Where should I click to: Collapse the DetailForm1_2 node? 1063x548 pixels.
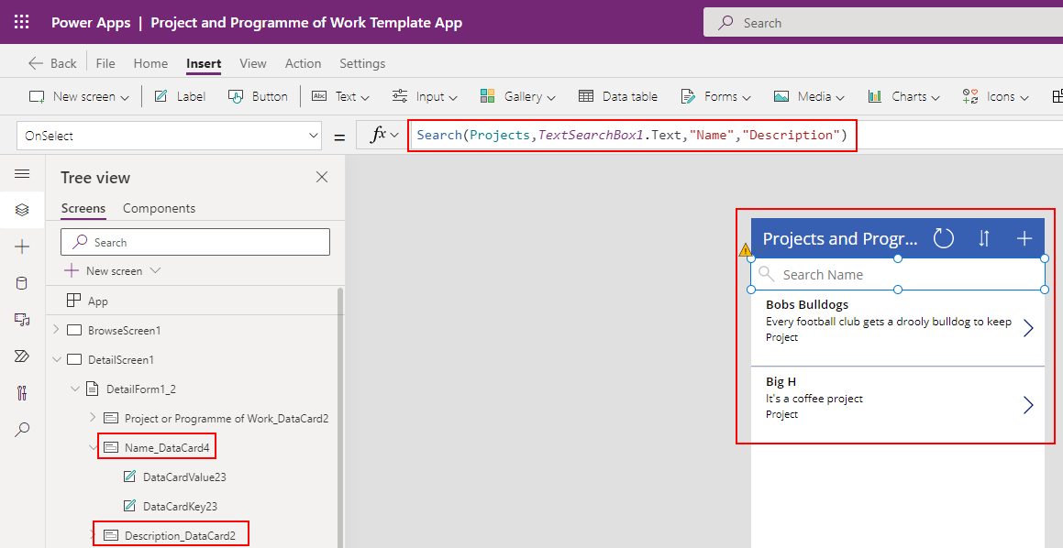point(75,389)
